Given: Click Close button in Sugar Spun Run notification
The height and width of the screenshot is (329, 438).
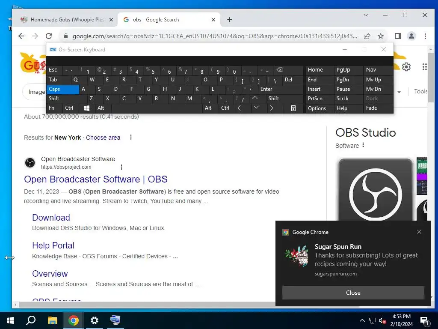Looking at the screenshot, I should point(353,293).
